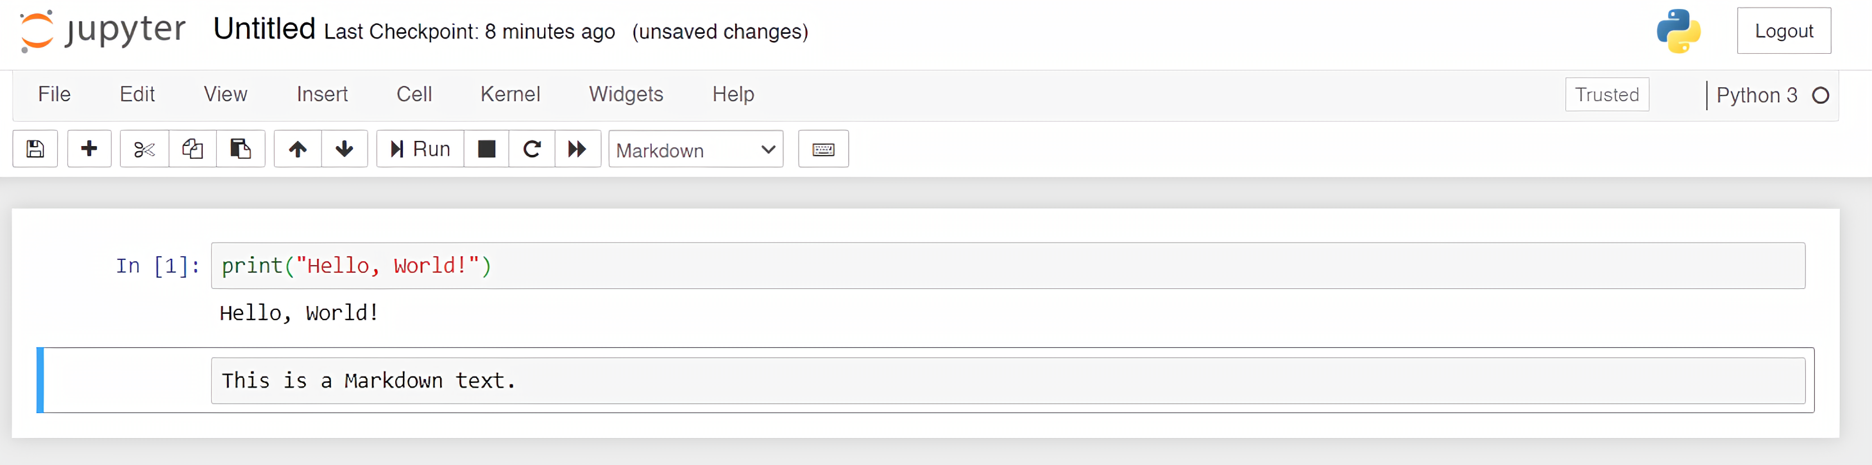Copy the selected cell with copy icon

coord(192,149)
